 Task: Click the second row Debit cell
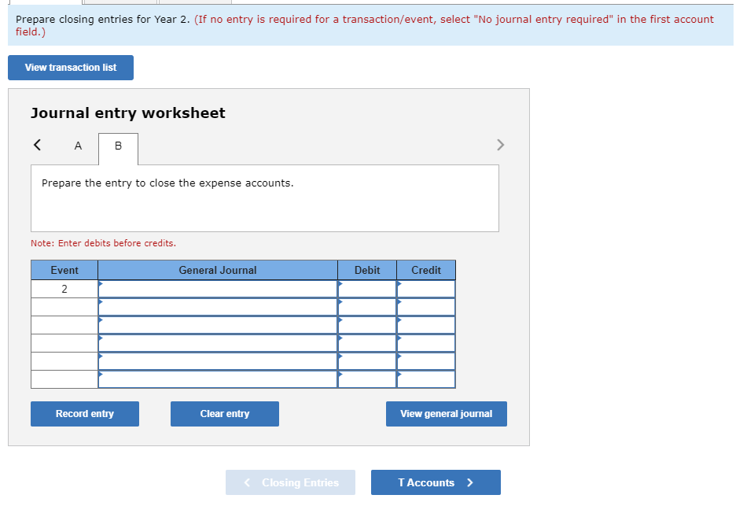[x=366, y=307]
